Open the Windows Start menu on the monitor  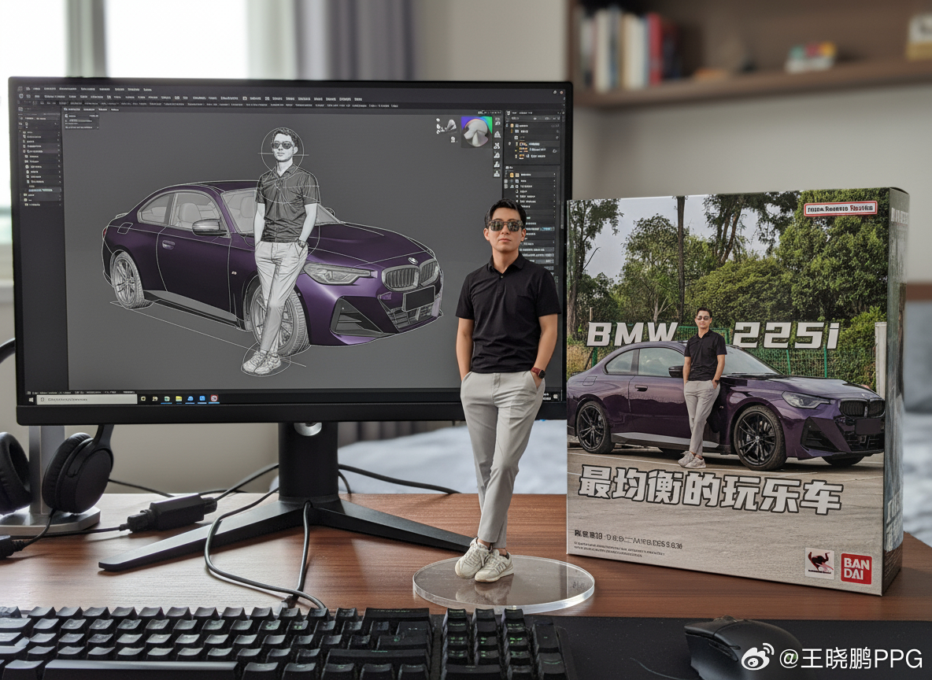coord(31,400)
